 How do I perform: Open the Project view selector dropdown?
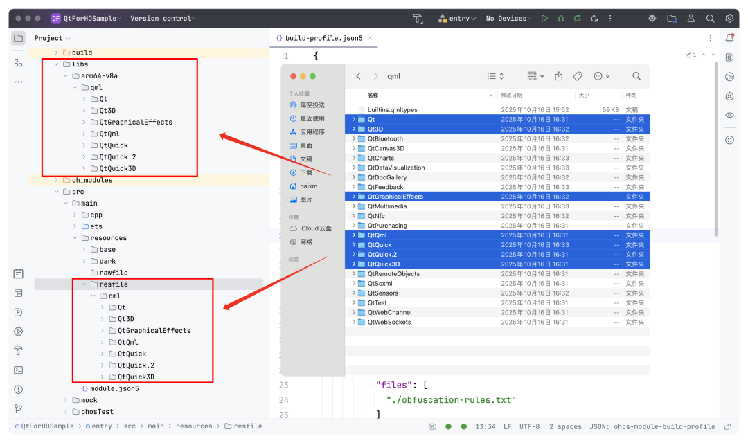tap(52, 38)
